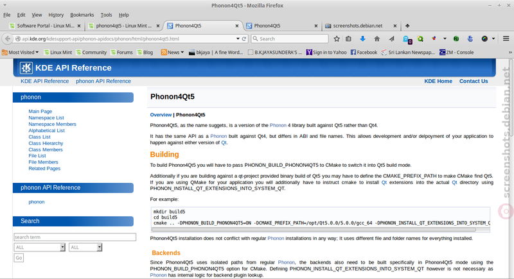Open the Bookmarks menu
This screenshot has height=279, width=514.
[x=82, y=15]
